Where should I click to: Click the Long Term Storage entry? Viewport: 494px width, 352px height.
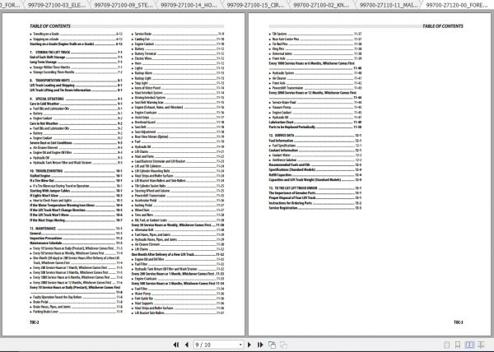coord(76,62)
